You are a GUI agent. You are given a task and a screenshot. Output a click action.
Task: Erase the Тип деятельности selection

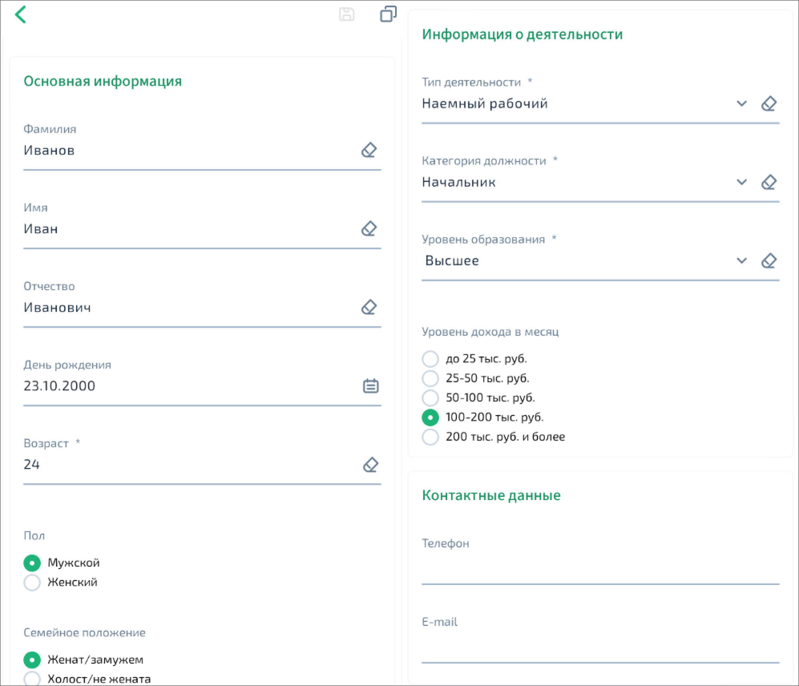(x=769, y=104)
